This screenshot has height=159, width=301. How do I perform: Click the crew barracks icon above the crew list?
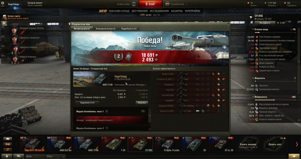click(4, 23)
